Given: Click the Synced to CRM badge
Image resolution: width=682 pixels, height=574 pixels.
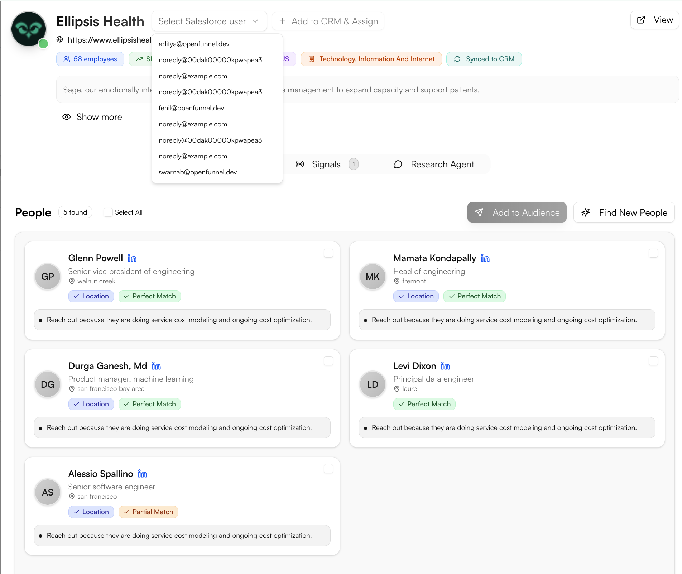Looking at the screenshot, I should pyautogui.click(x=484, y=59).
